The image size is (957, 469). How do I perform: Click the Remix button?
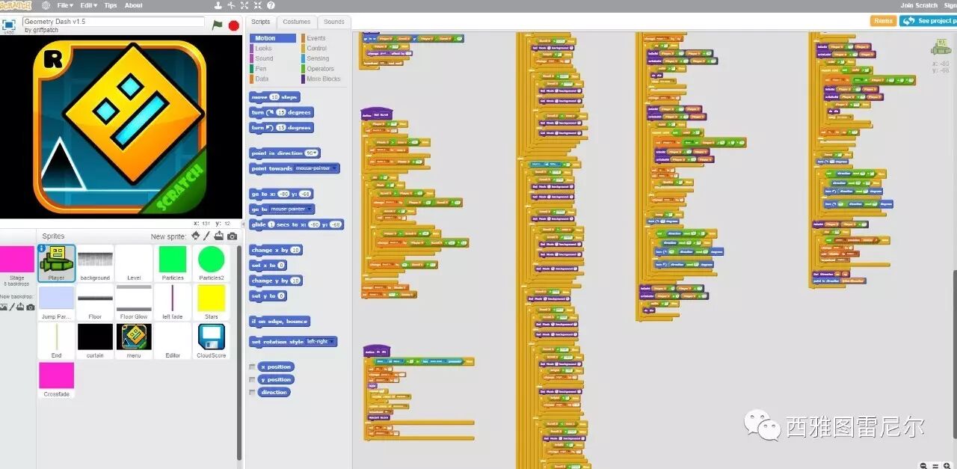883,21
